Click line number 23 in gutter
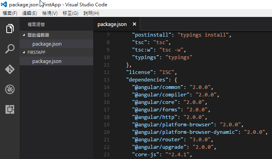Viewport: 272px width, 159px height. (x=107, y=155)
